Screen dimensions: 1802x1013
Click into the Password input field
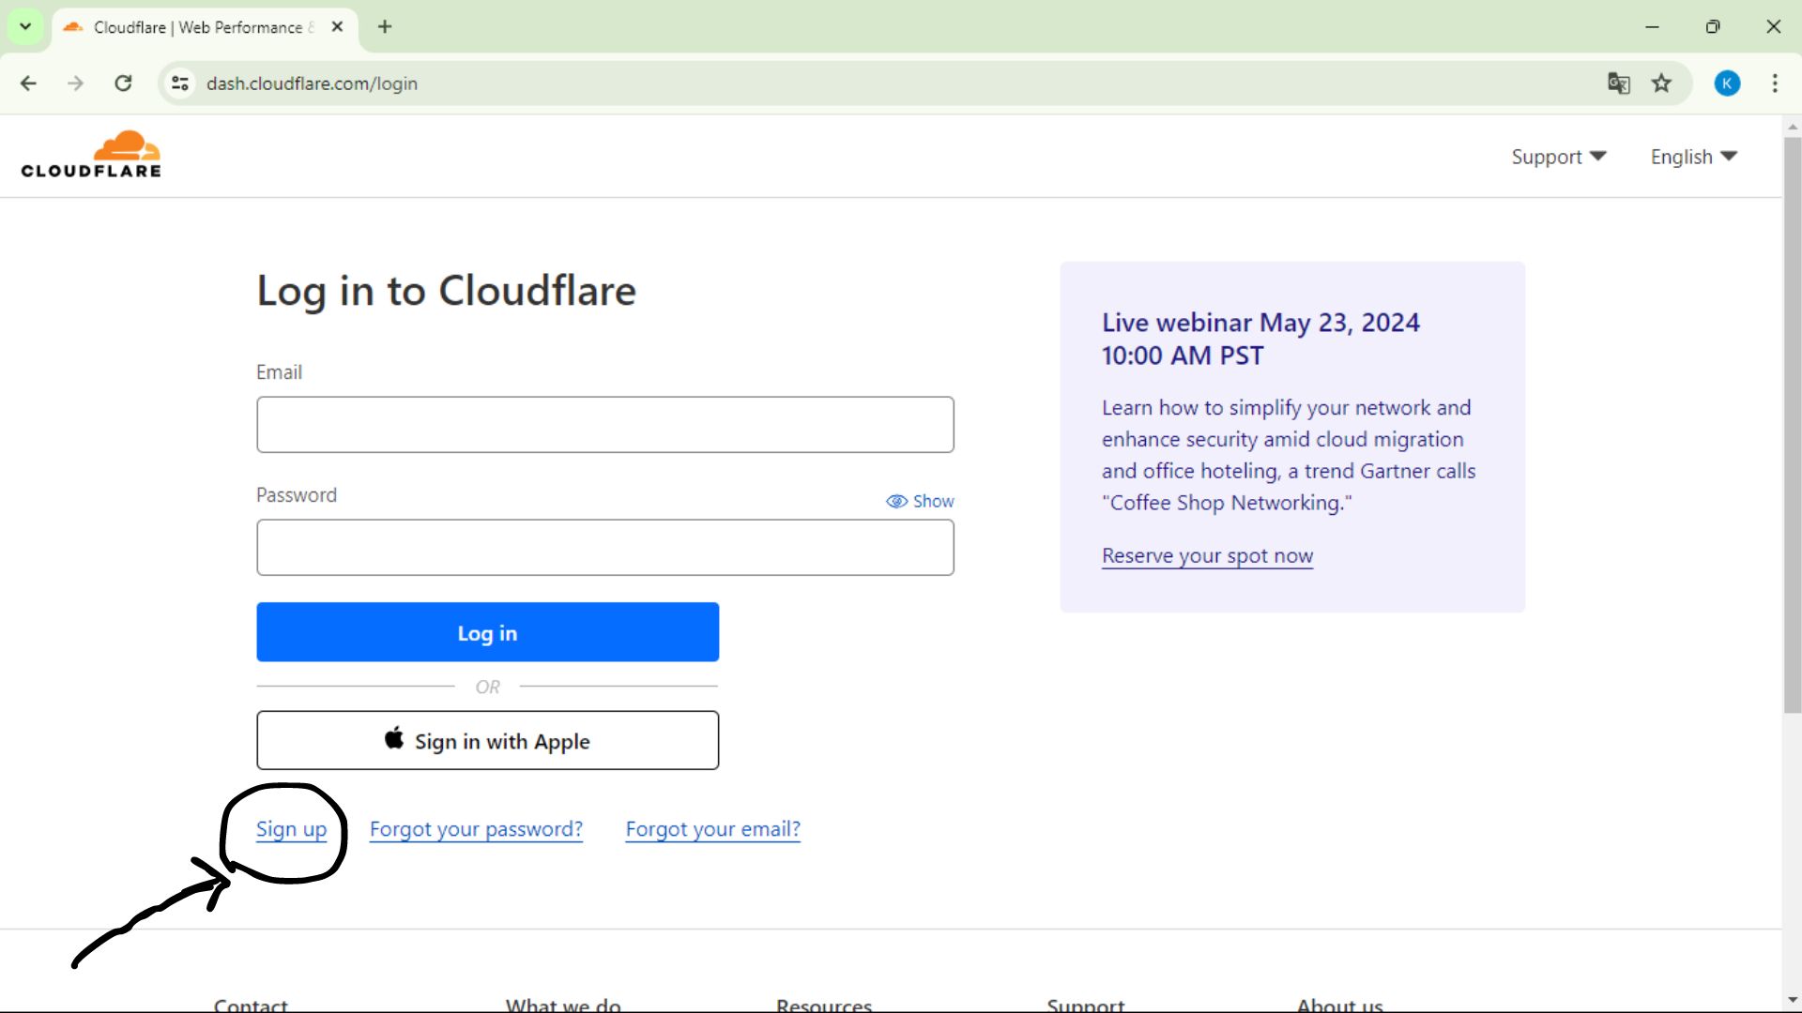point(605,548)
